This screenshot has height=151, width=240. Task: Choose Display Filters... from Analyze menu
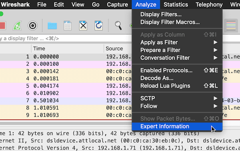[x=177, y=14]
